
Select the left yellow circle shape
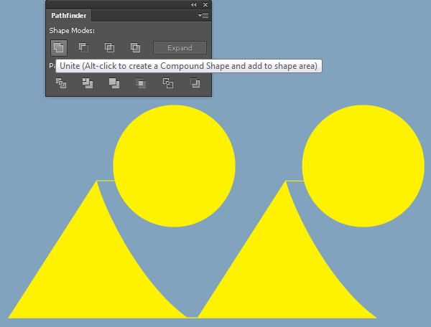click(174, 166)
